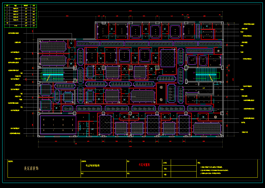Select the chandelier symbol in the bottom-right room
Screen dimensions: 265x188
pos(215,117)
